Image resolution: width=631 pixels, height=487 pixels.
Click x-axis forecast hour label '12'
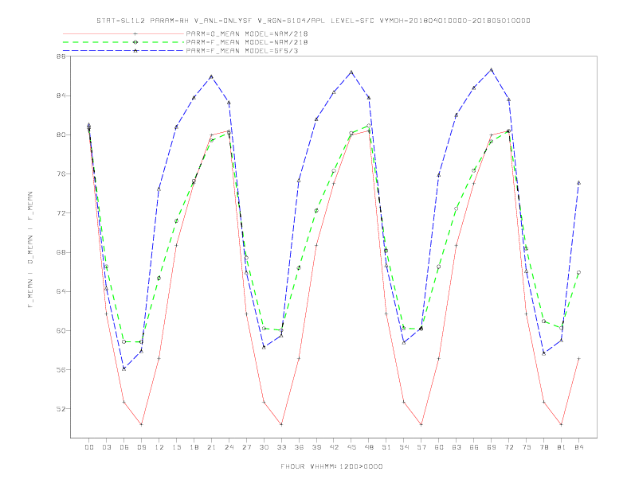click(159, 447)
